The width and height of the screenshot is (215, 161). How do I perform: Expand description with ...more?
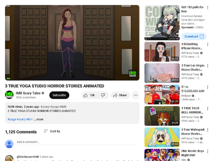(x=39, y=119)
